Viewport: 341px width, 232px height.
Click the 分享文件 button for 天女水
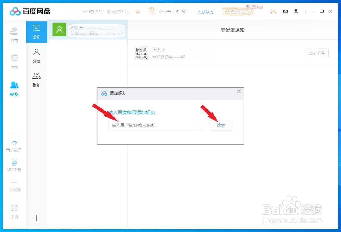point(316,52)
